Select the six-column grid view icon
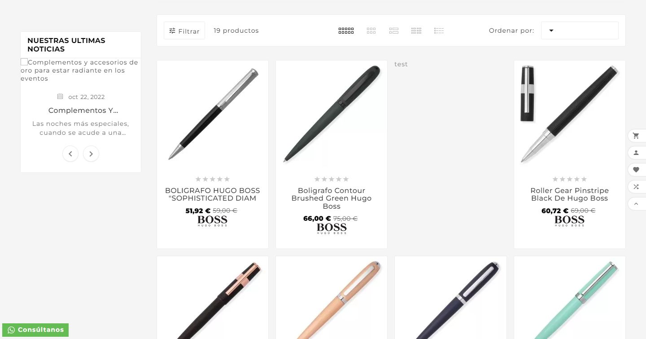The image size is (646, 339). point(346,30)
